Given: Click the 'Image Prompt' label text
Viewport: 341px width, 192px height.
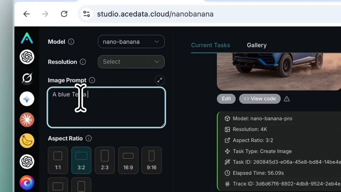Looking at the screenshot, I should 67,80.
